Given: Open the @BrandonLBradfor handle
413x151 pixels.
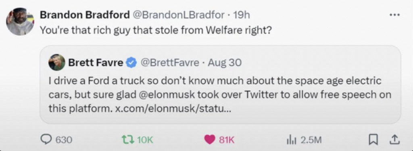Looking at the screenshot, I should (x=180, y=15).
